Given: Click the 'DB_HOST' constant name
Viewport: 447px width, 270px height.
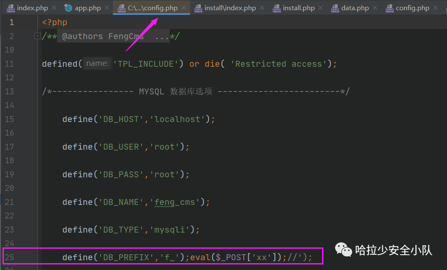Looking at the screenshot, I should point(121,119).
